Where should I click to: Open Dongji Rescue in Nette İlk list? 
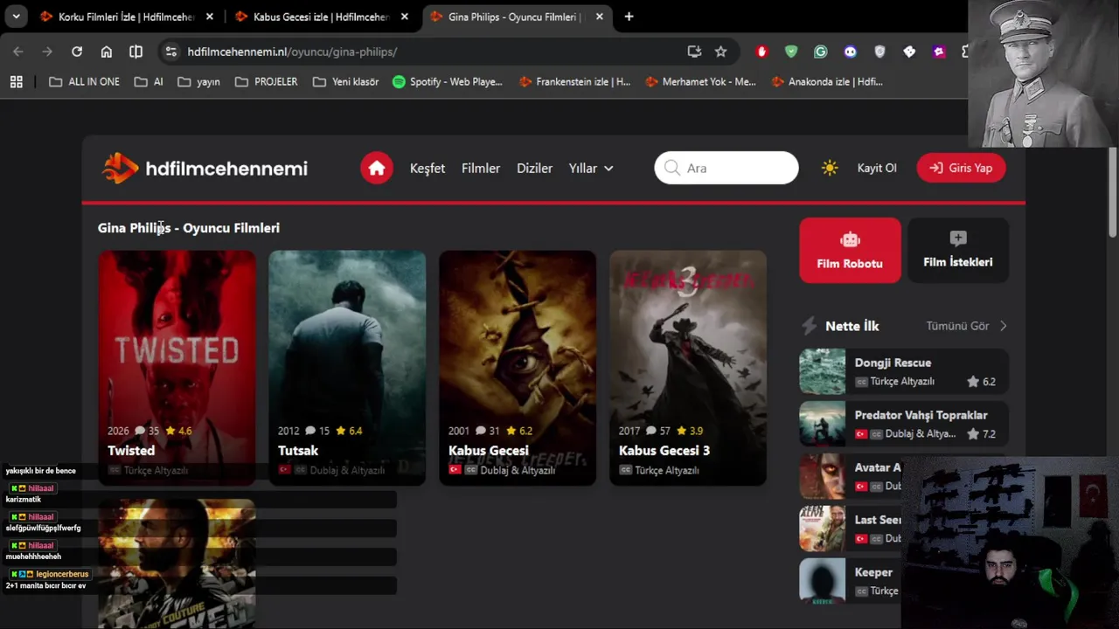click(x=904, y=371)
